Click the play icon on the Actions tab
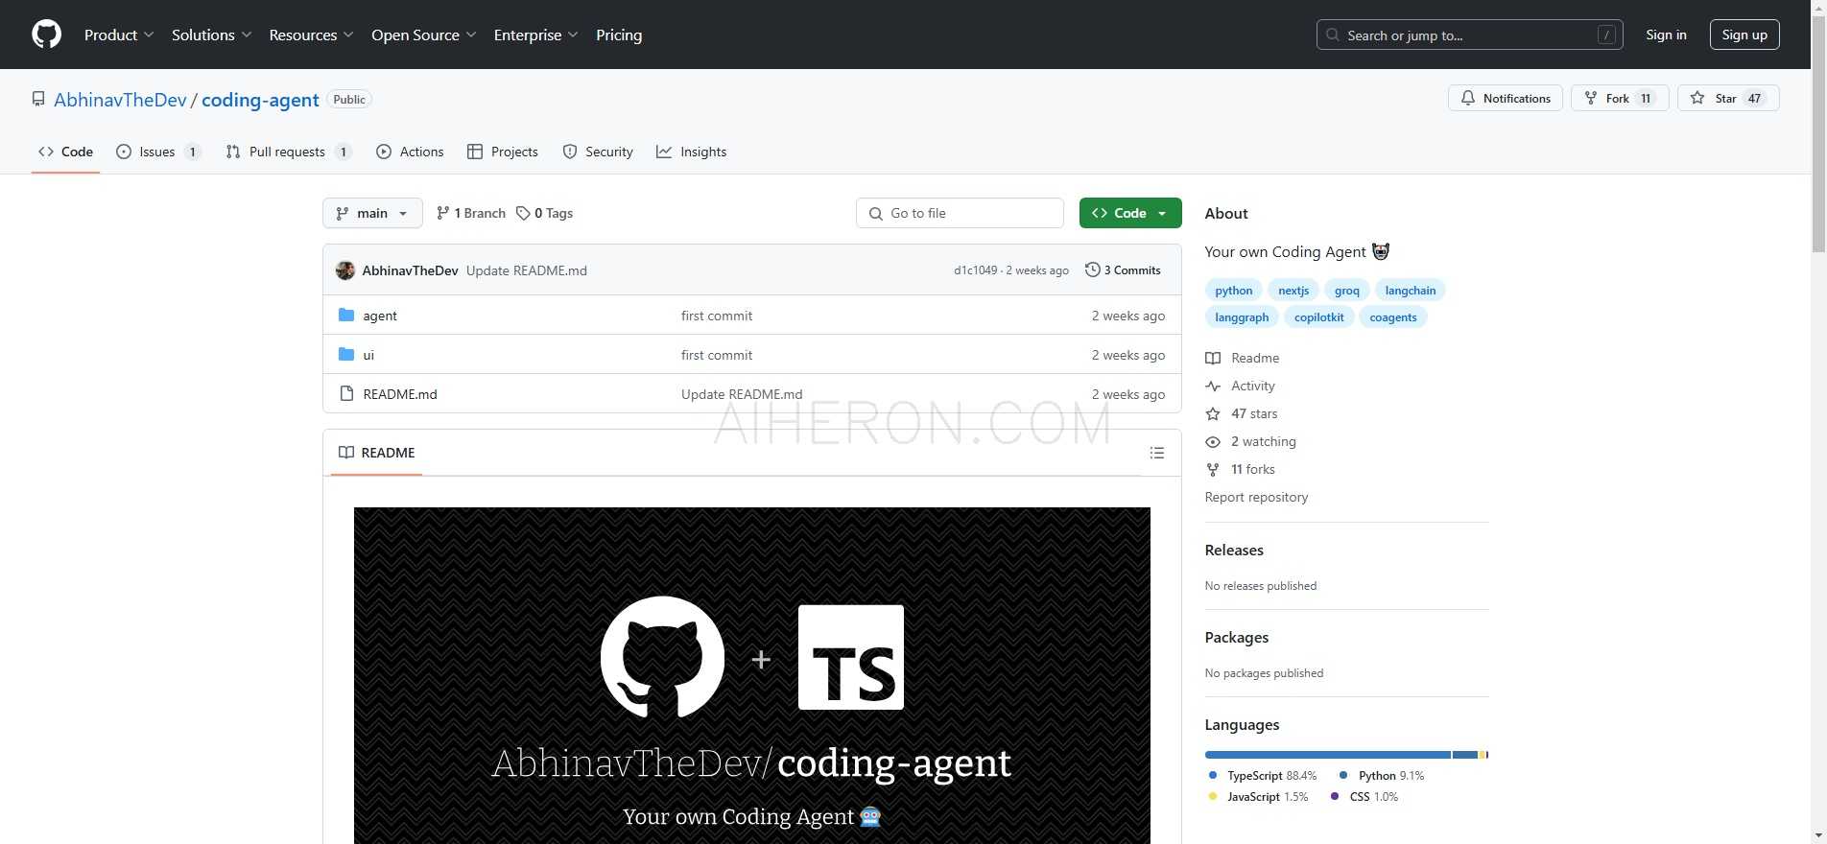The height and width of the screenshot is (844, 1827). [384, 152]
